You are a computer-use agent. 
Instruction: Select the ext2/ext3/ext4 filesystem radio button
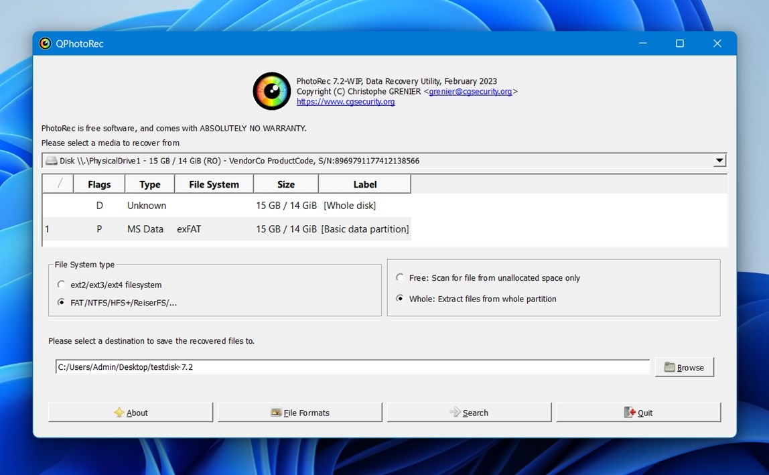(x=61, y=284)
